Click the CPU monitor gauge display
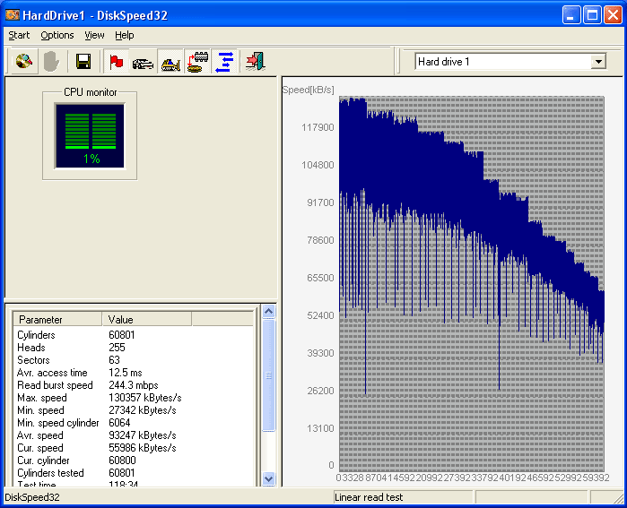Screen dimensions: 627x508 pos(91,134)
